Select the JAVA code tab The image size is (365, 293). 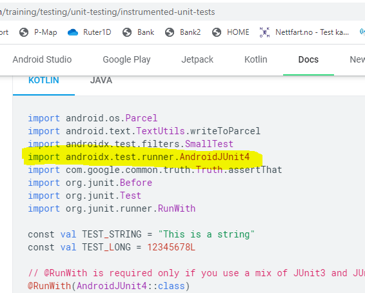click(x=101, y=81)
